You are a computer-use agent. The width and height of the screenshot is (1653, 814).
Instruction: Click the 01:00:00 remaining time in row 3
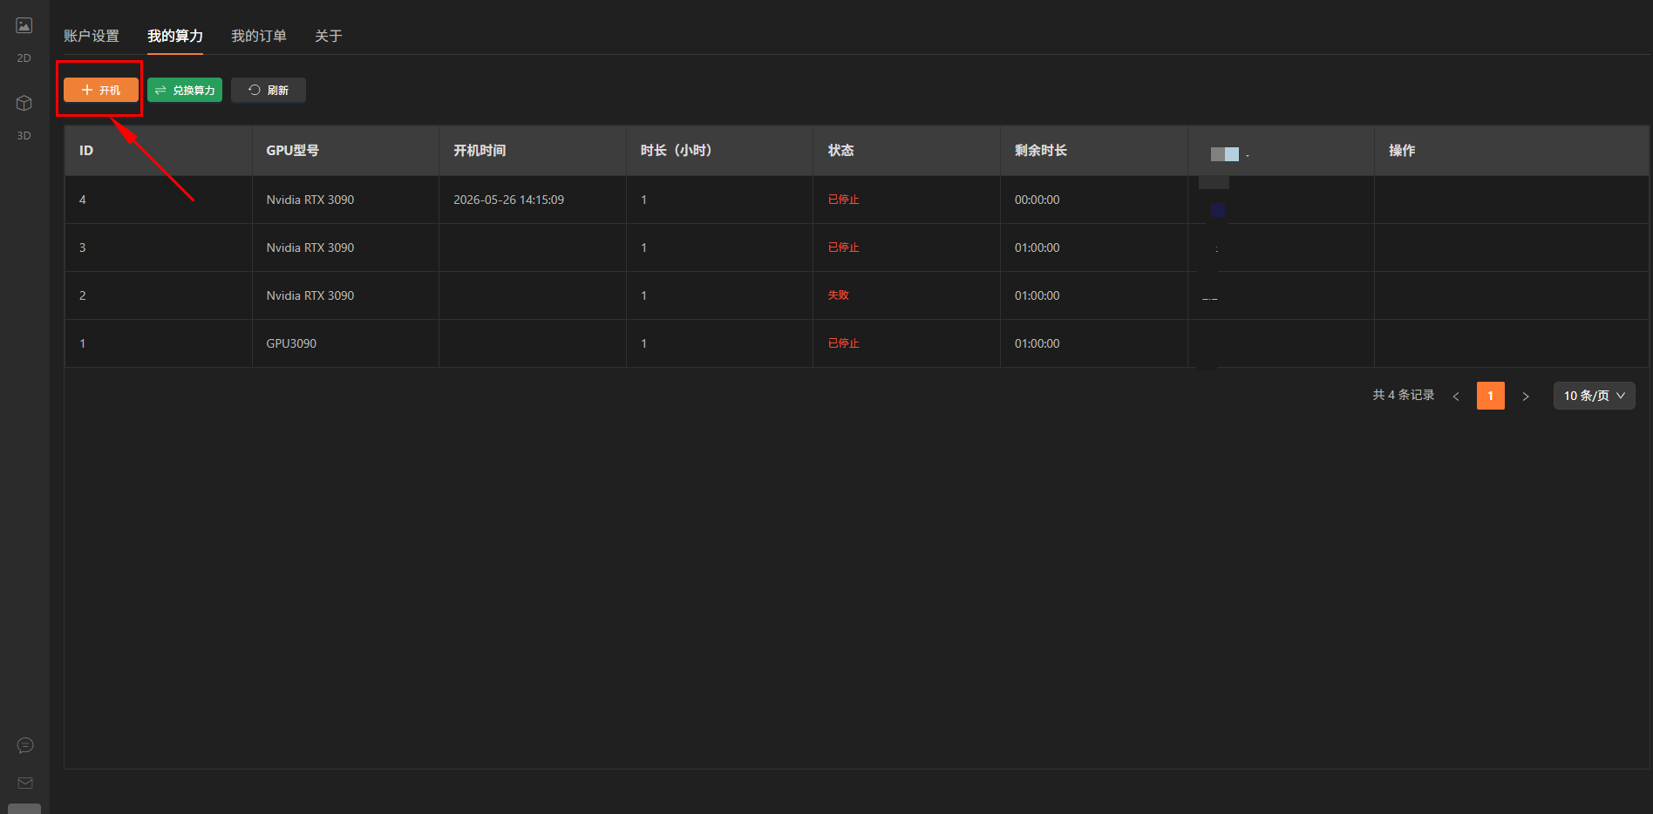click(1037, 248)
